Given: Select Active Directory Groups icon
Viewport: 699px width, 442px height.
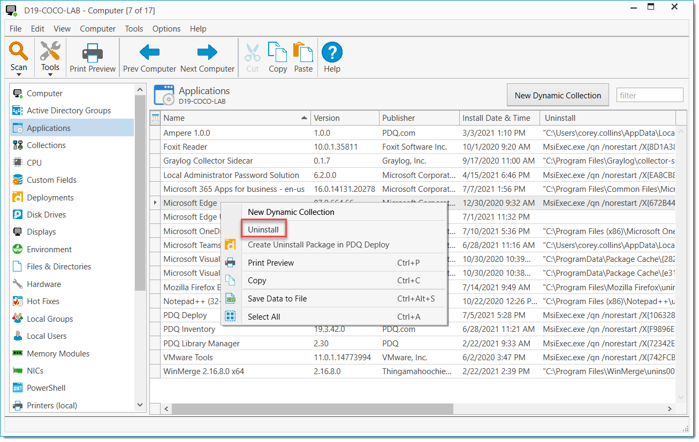Looking at the screenshot, I should point(18,111).
